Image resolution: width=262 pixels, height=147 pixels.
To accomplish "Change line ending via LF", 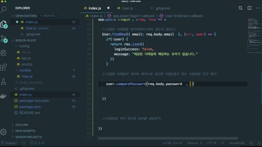I will pos(222,143).
